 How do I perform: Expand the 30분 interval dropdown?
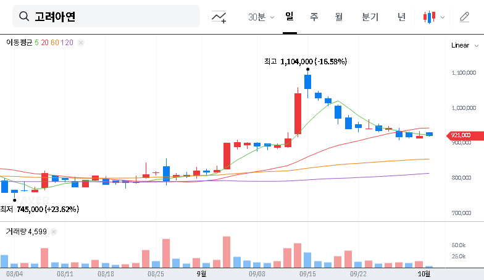coord(261,17)
